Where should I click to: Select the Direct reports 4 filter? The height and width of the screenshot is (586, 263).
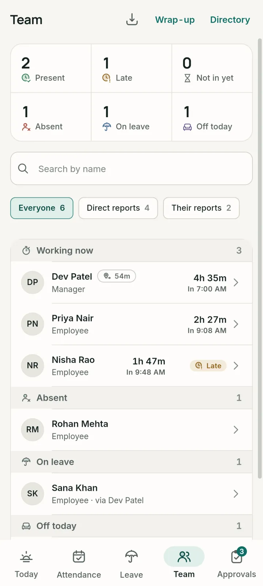click(118, 208)
